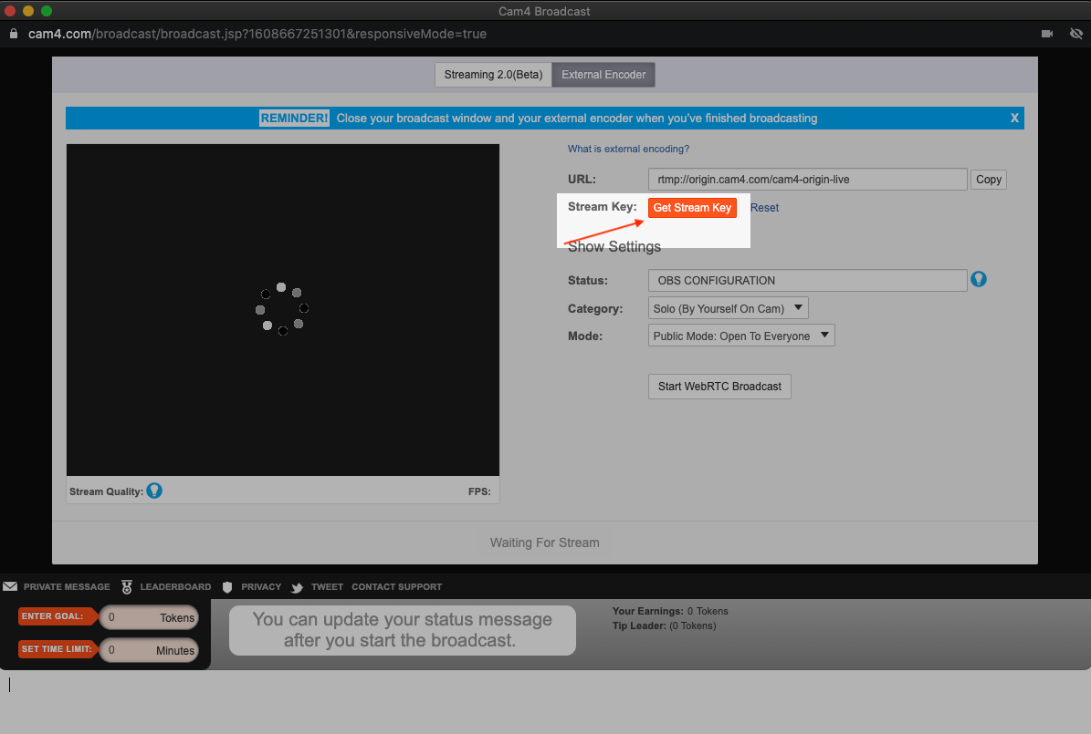Viewport: 1091px width, 734px height.
Task: Click Start WebRTC Broadcast button
Action: 719,386
